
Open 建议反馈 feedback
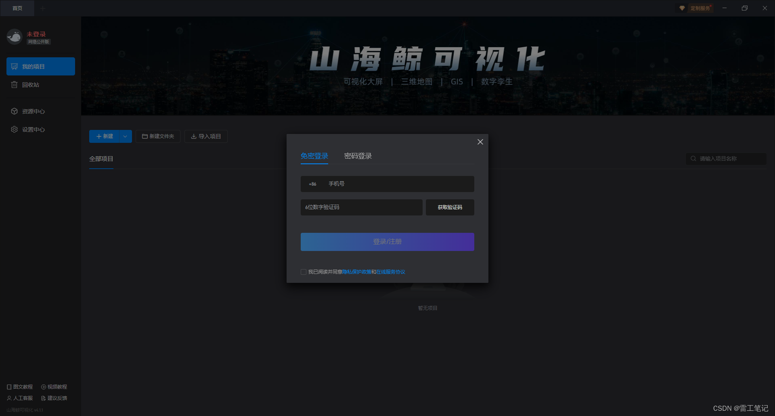pos(54,398)
